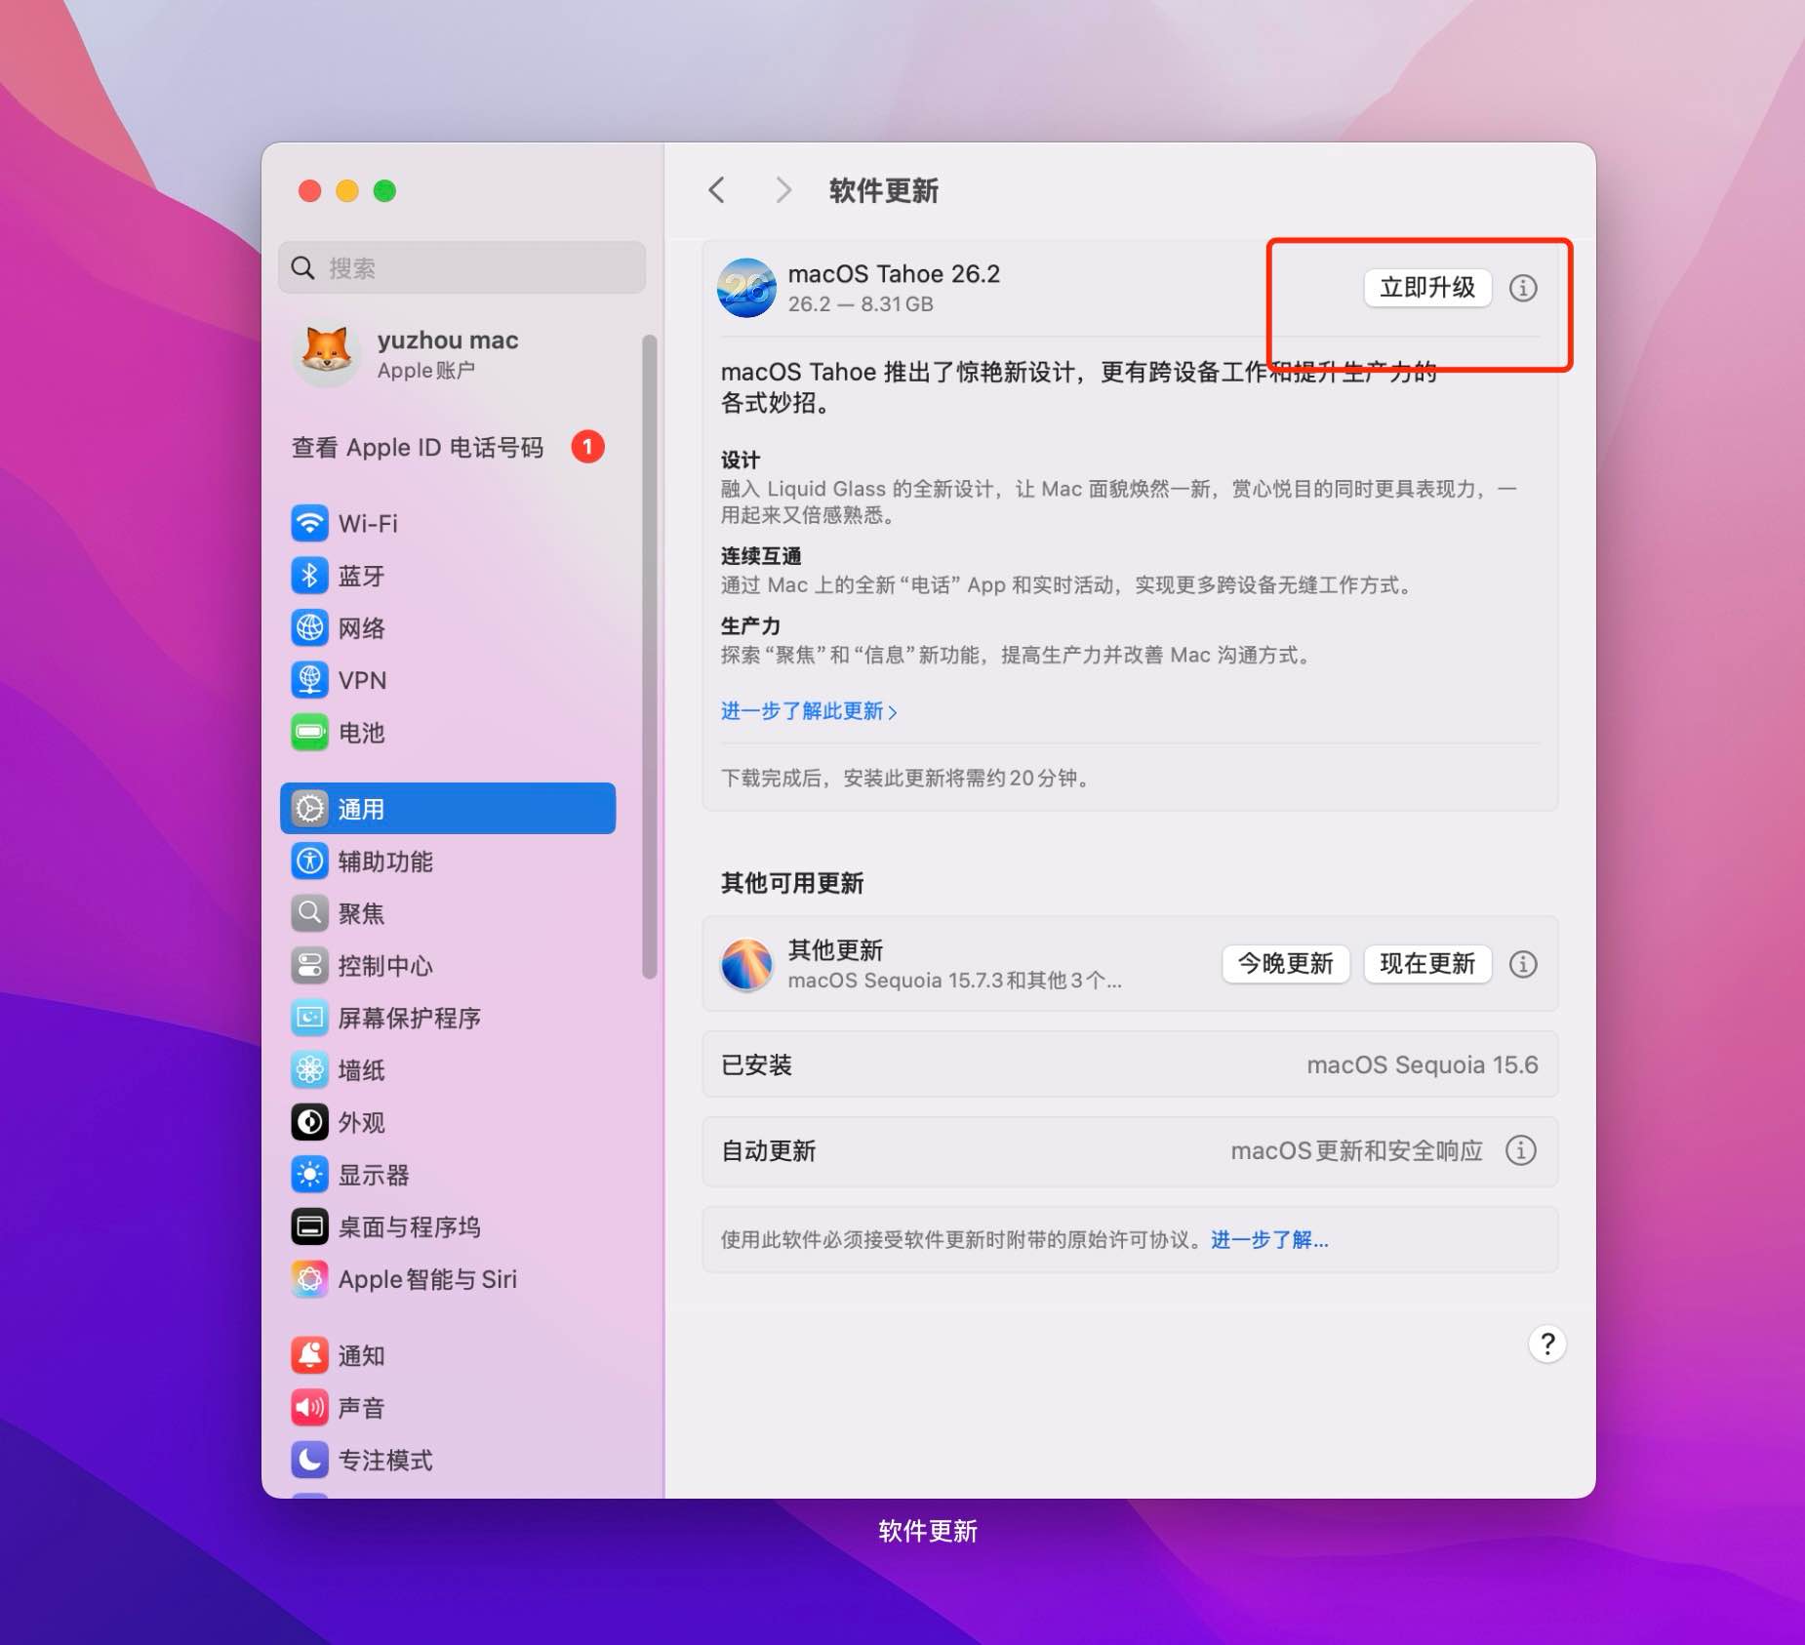Click the forward navigation chevron
This screenshot has height=1645, width=1805.
(x=783, y=190)
